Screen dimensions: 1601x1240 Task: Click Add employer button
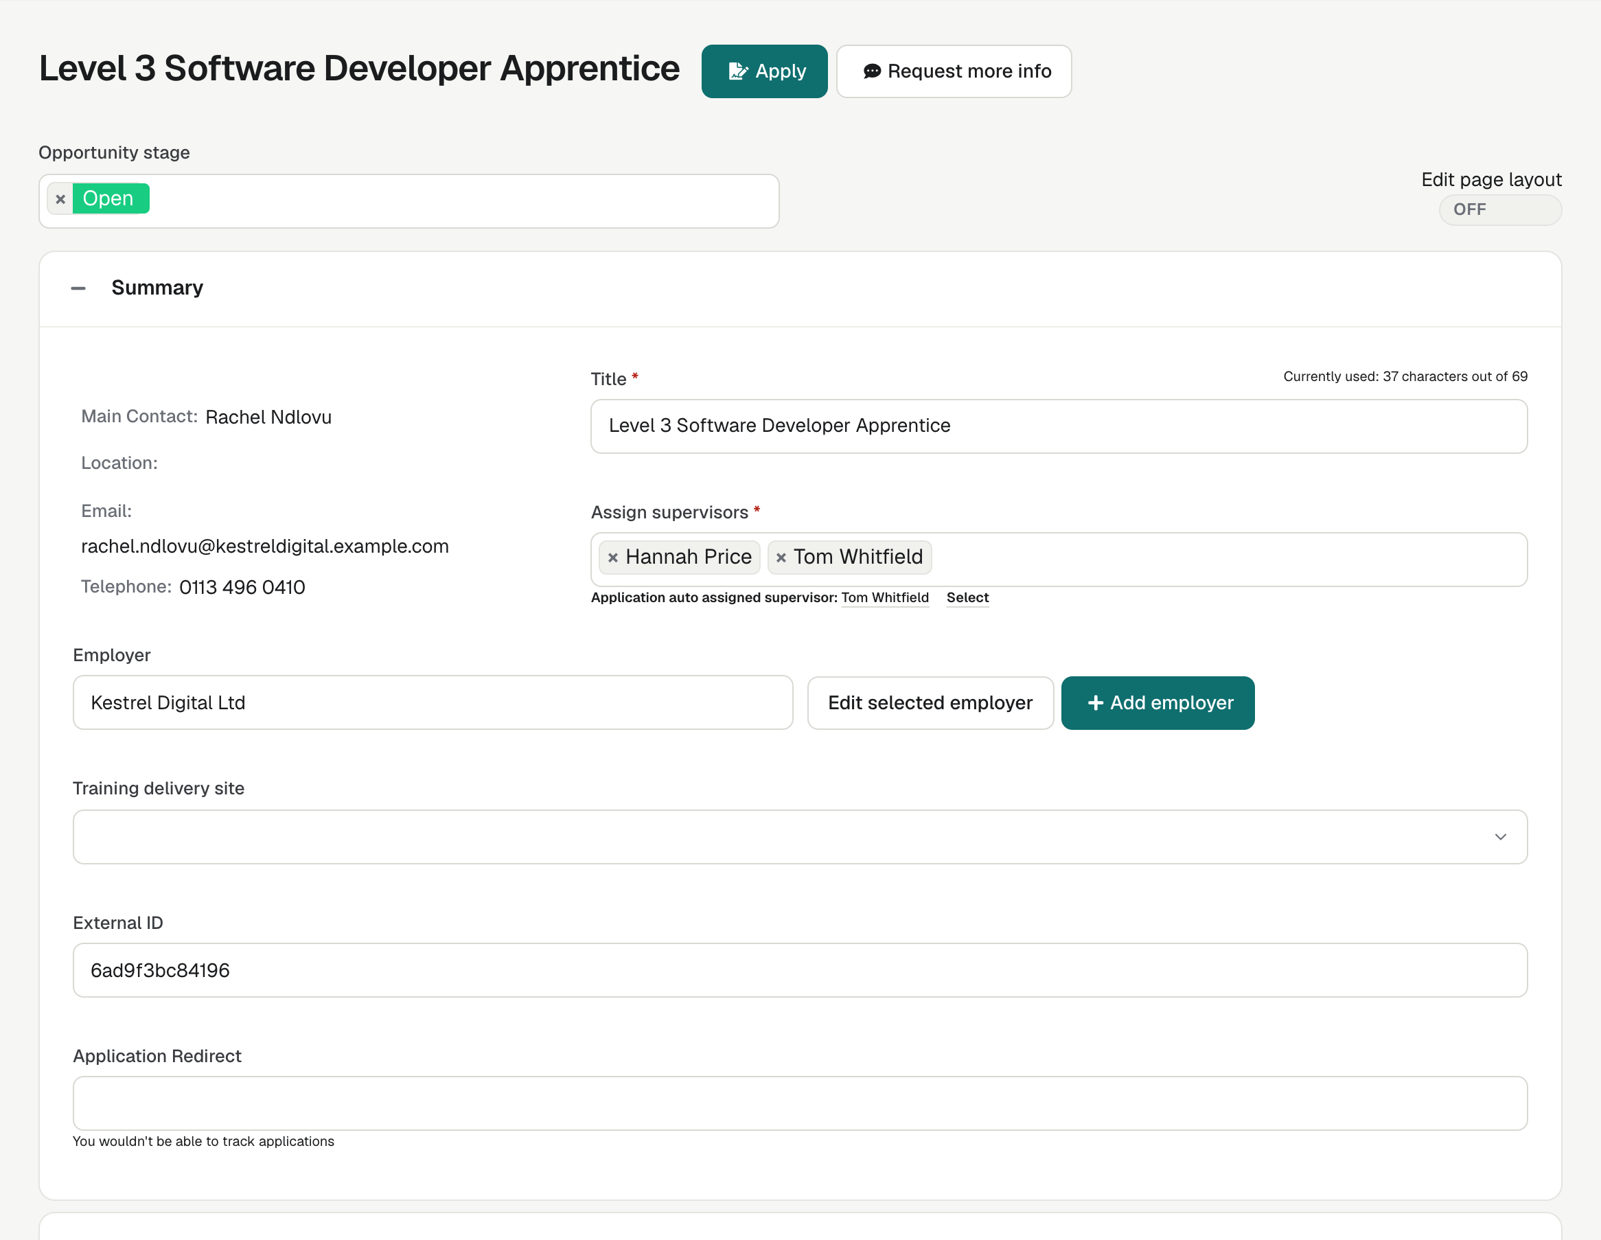[x=1157, y=702]
